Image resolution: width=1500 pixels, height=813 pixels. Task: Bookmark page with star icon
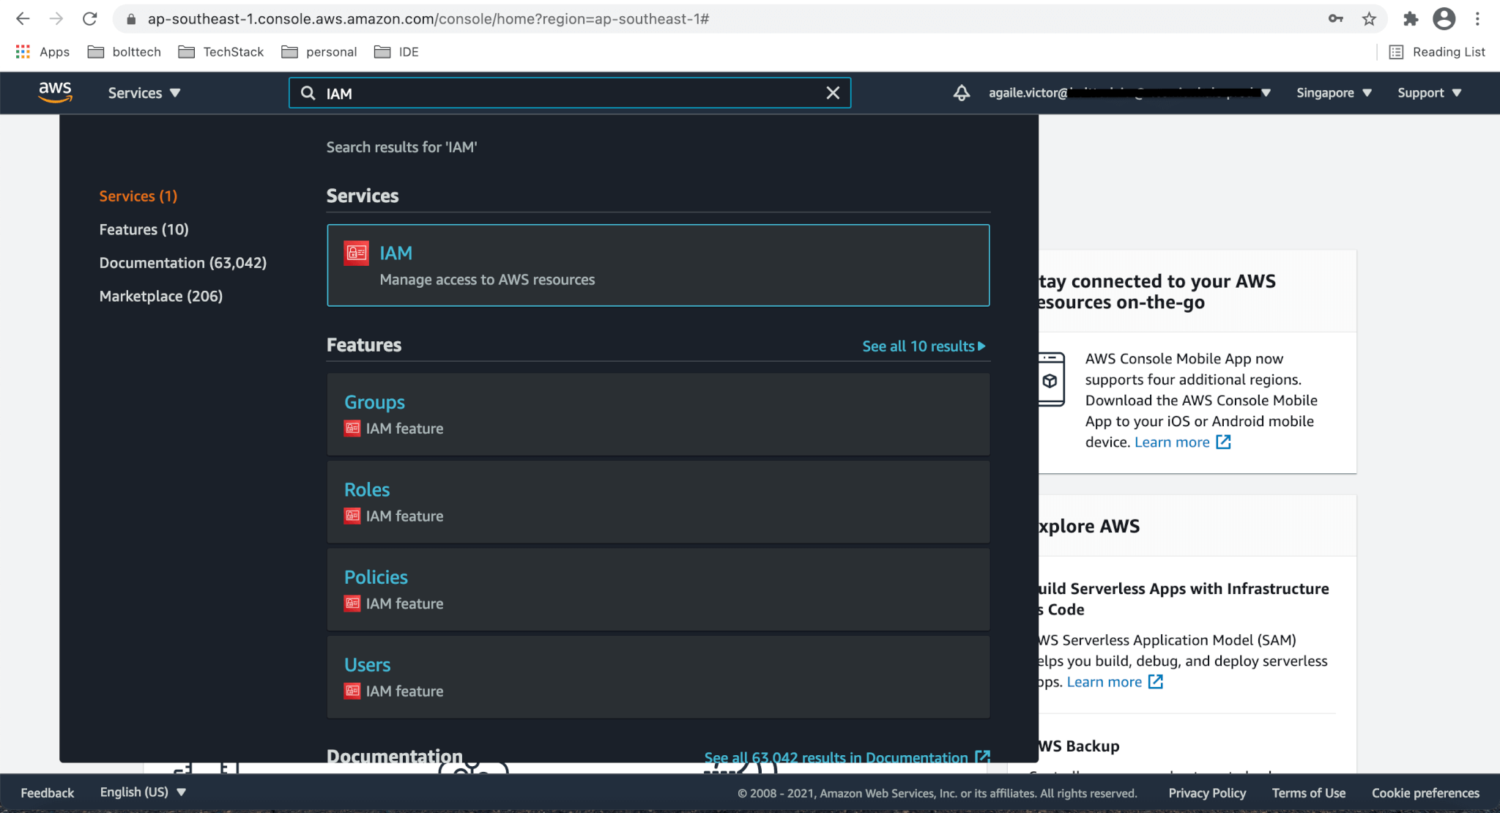click(1369, 19)
